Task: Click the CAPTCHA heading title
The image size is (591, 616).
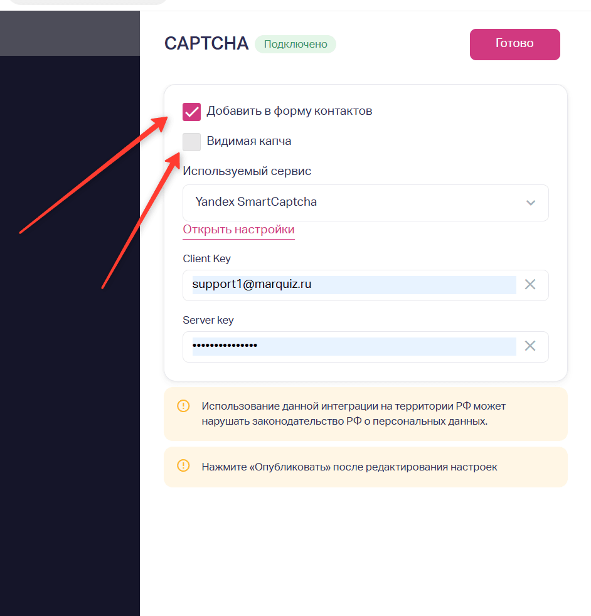Action: [206, 43]
